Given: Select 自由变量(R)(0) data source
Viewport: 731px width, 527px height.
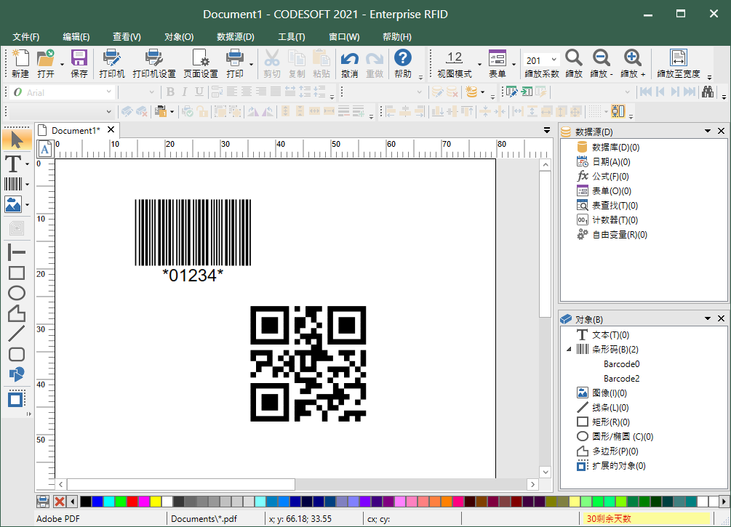Looking at the screenshot, I should click(x=620, y=235).
